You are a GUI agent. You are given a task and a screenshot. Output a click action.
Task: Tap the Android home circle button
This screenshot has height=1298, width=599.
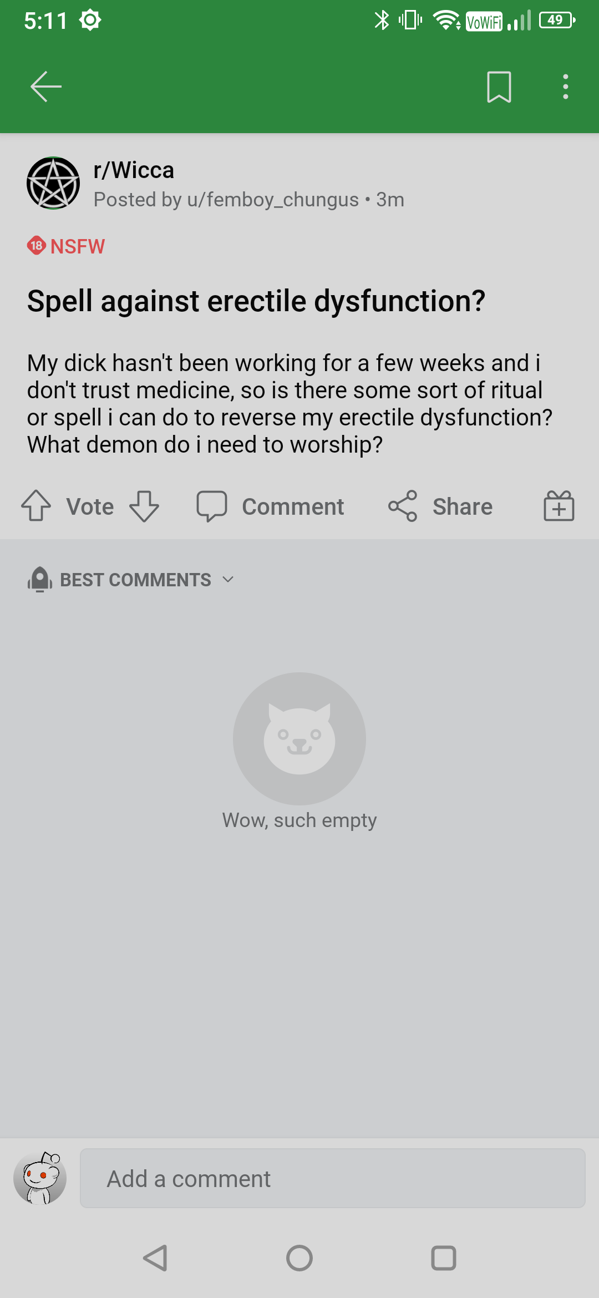pyautogui.click(x=299, y=1258)
